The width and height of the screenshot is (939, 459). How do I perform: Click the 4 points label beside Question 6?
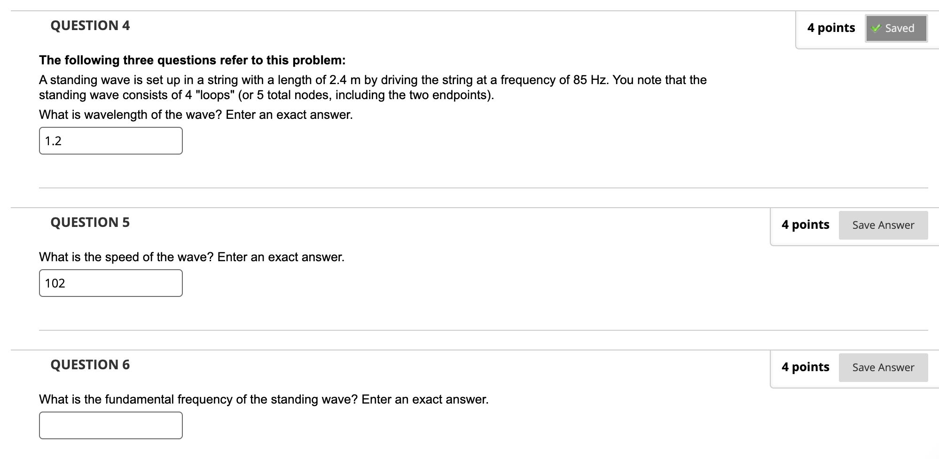806,367
